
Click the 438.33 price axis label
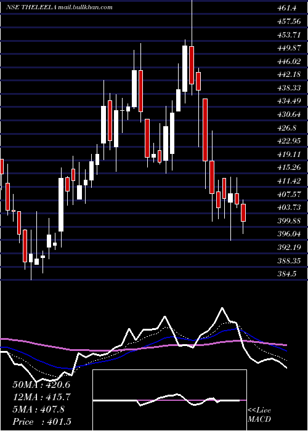289,88
